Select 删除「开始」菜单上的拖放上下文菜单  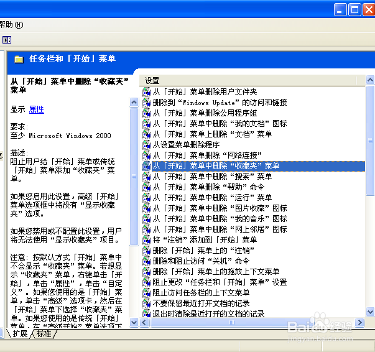tap(216, 272)
